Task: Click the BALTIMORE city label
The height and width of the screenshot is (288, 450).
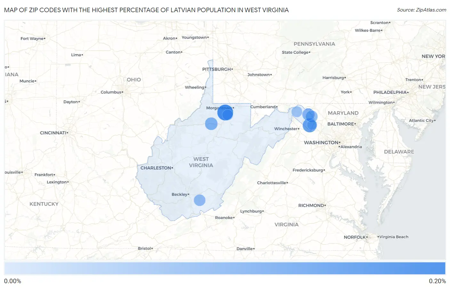Action: [x=341, y=124]
